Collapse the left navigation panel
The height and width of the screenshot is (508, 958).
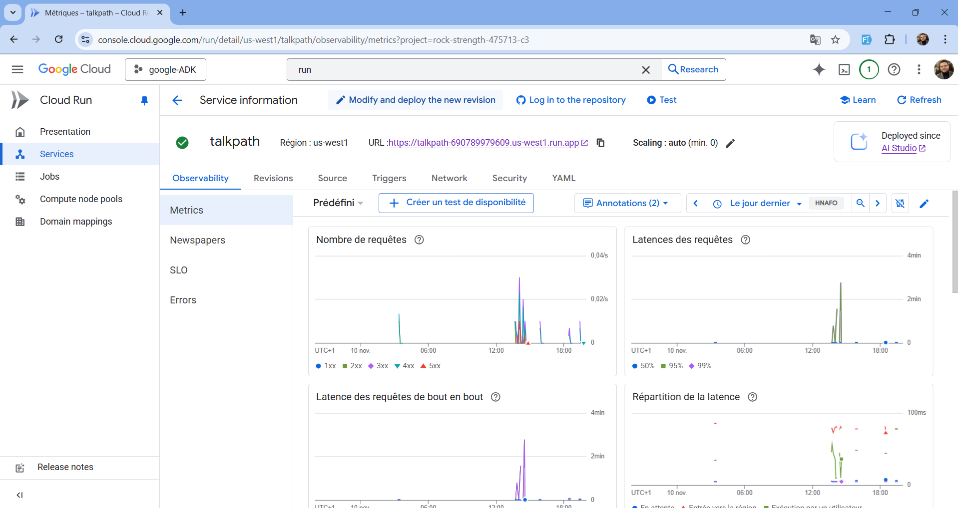click(x=19, y=495)
